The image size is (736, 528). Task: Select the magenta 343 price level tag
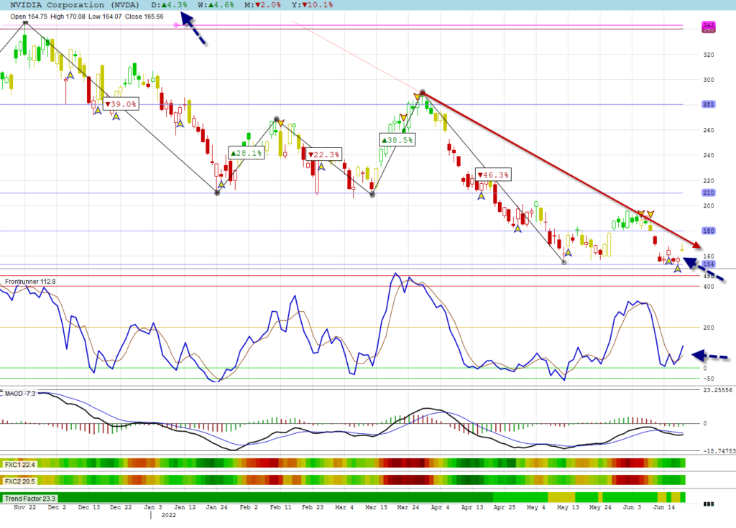tap(708, 24)
